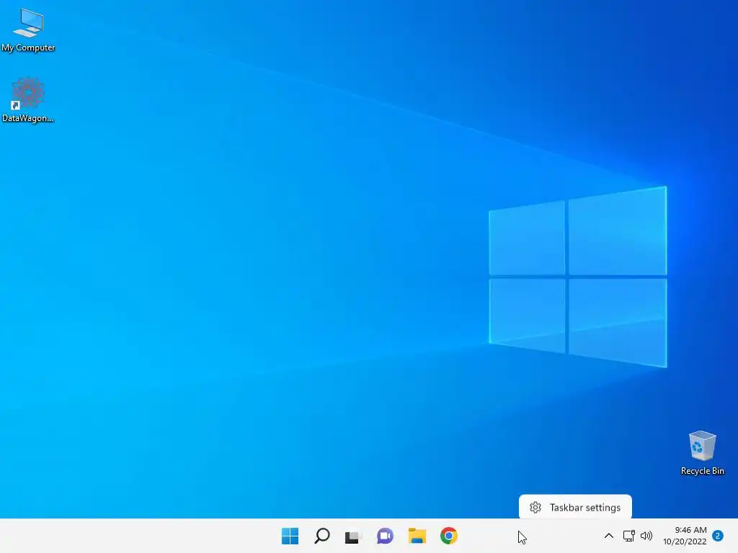Select the DataWagon desktop shortcut
Image resolution: width=738 pixels, height=553 pixels.
[28, 99]
